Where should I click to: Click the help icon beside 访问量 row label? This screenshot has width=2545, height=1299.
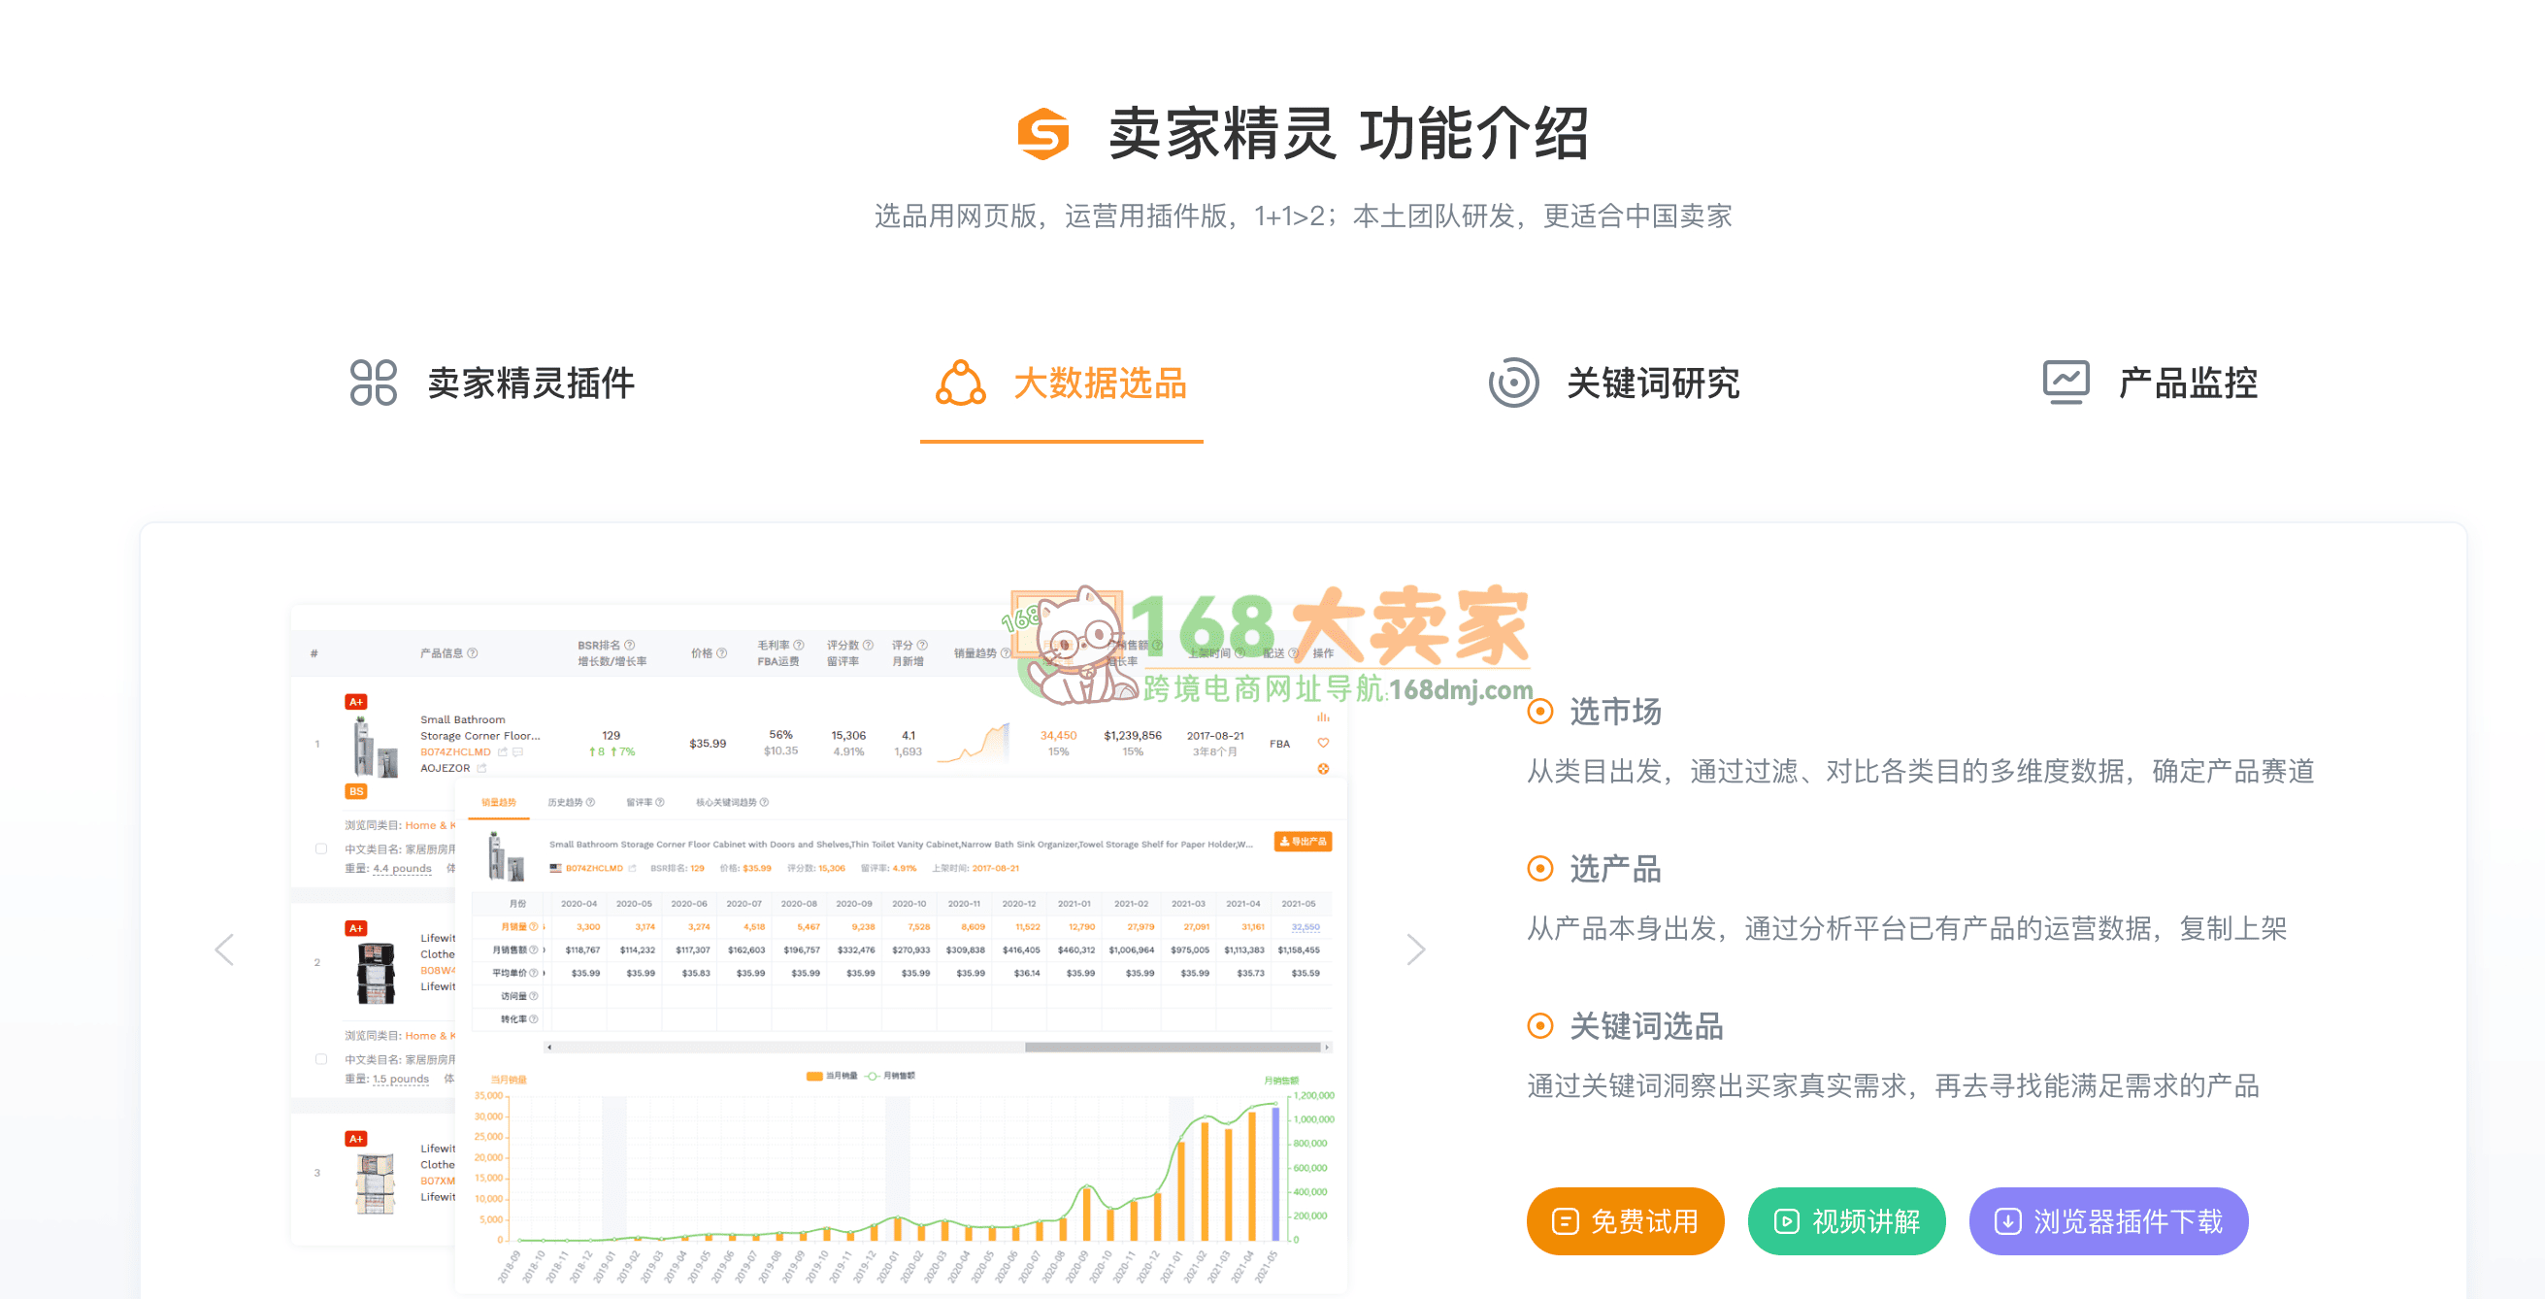[x=534, y=996]
